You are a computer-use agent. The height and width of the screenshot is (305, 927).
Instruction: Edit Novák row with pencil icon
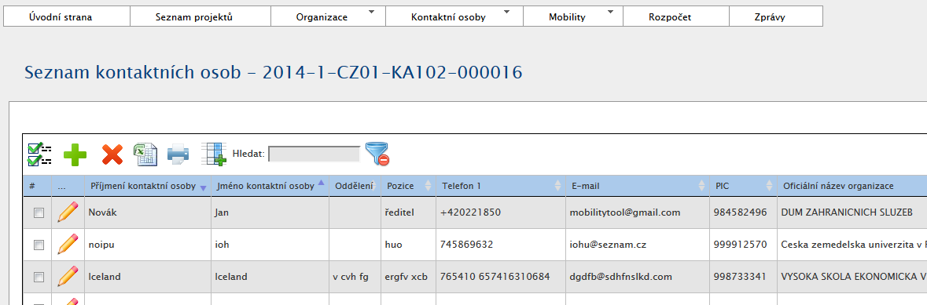pos(68,212)
